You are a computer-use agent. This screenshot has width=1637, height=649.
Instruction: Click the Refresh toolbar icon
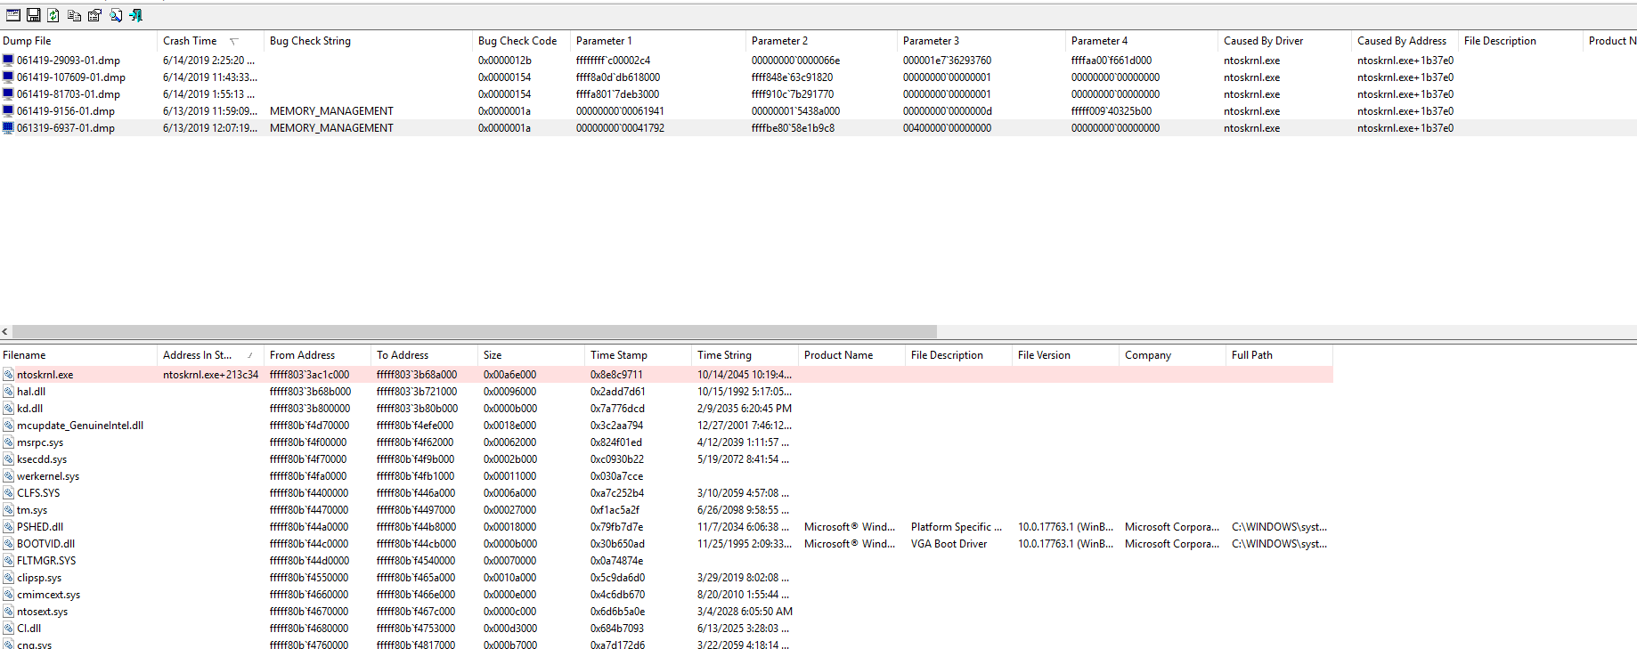(53, 15)
